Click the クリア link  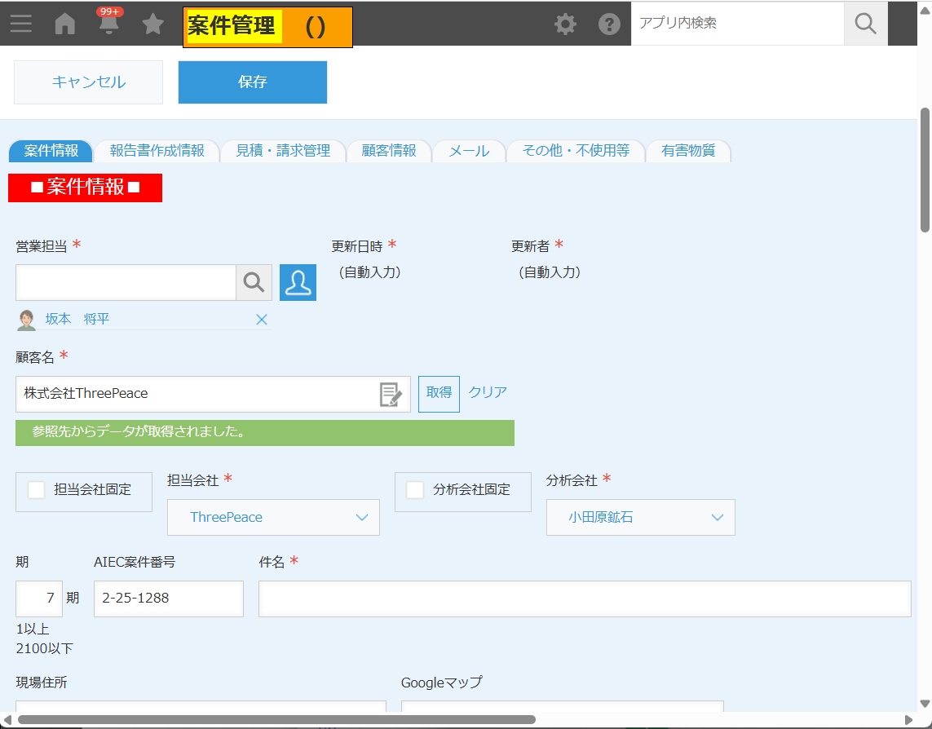pyautogui.click(x=488, y=392)
